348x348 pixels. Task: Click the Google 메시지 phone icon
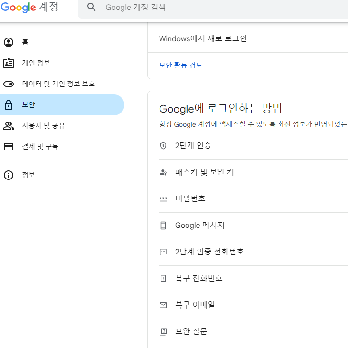tap(163, 226)
